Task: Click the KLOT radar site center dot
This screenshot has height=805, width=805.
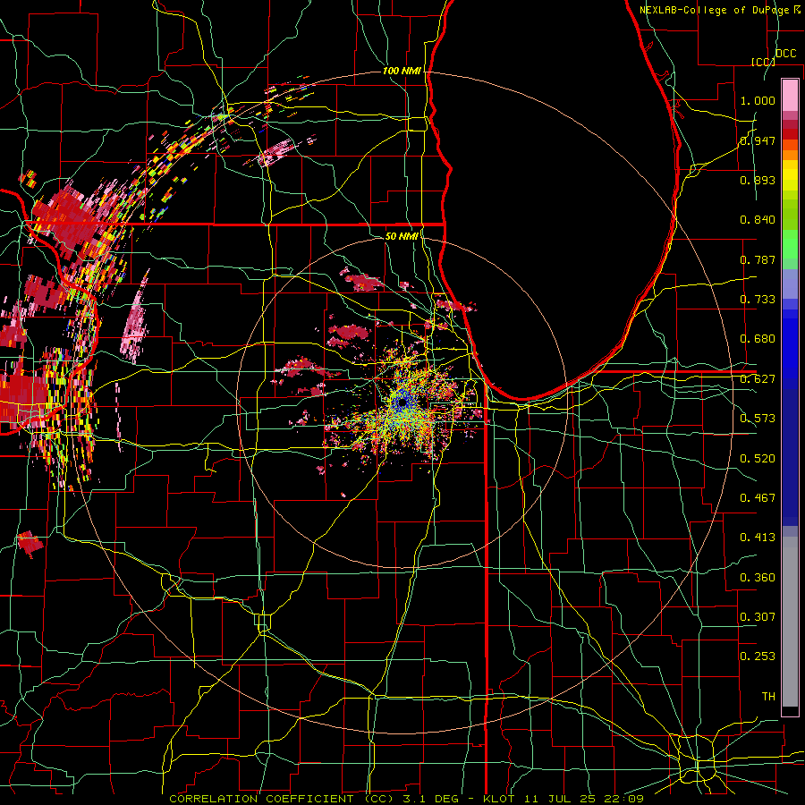Action: click(x=402, y=403)
